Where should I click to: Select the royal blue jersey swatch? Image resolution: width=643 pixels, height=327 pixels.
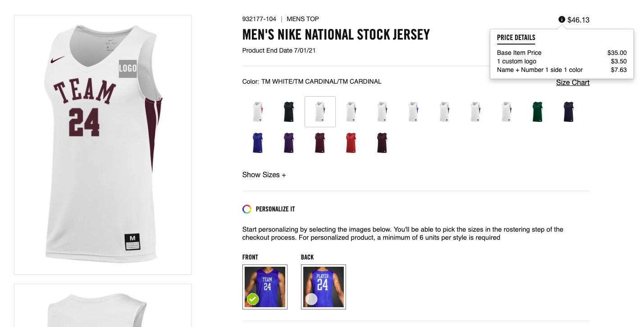[x=257, y=142]
